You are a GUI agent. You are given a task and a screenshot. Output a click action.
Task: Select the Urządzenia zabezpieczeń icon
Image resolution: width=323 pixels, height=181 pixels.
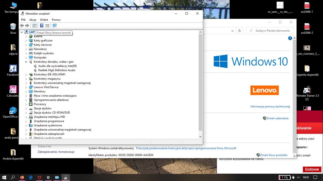coord(31,134)
